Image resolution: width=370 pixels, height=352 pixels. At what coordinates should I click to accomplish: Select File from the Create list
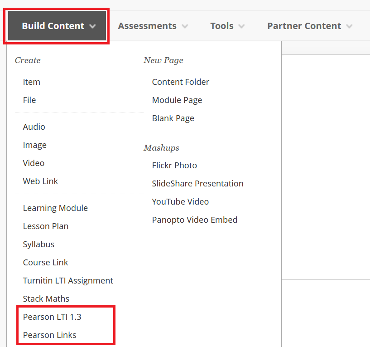click(29, 100)
